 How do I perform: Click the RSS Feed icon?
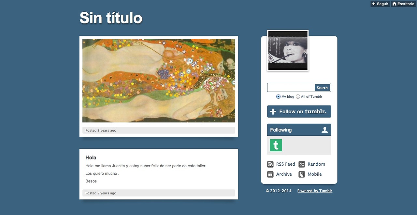click(x=270, y=164)
